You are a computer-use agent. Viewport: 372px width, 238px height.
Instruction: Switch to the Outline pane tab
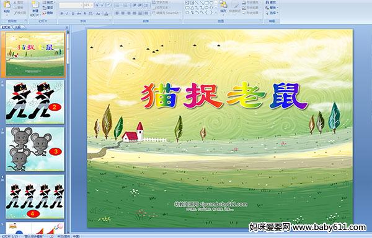[17, 27]
